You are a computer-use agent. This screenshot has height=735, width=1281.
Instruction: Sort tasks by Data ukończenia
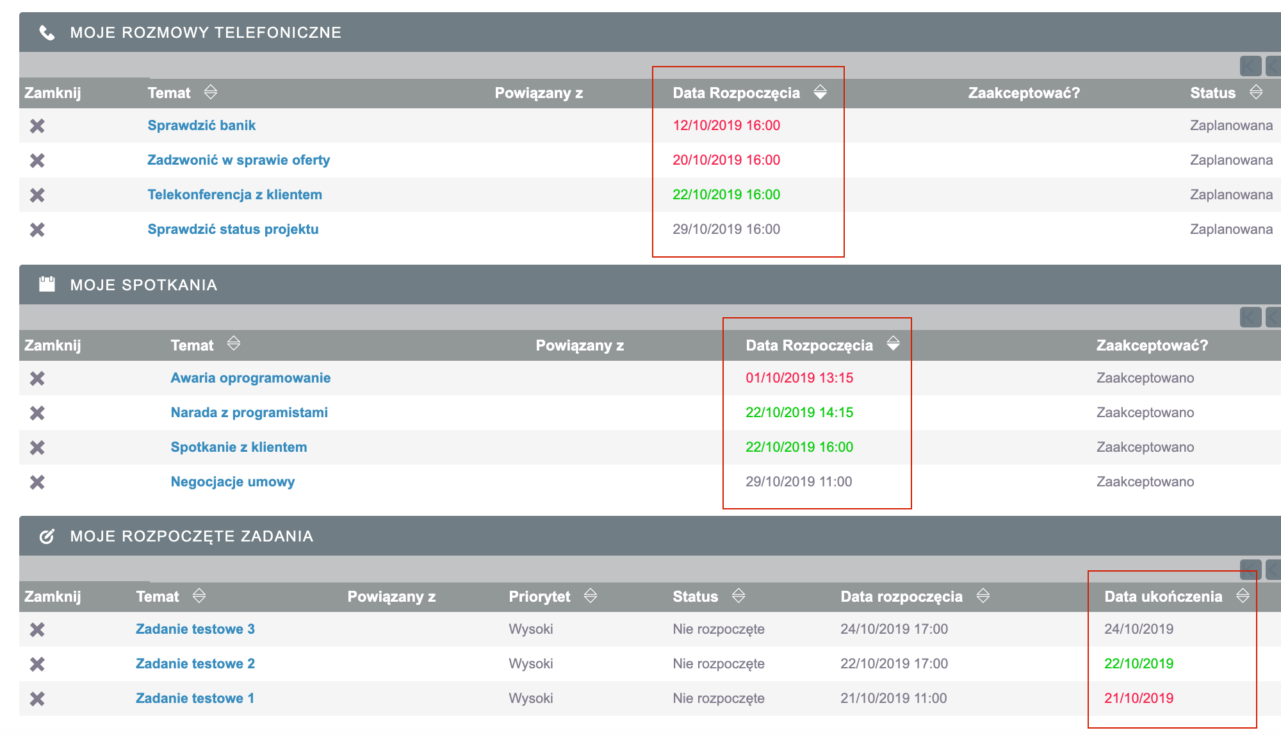1243,596
